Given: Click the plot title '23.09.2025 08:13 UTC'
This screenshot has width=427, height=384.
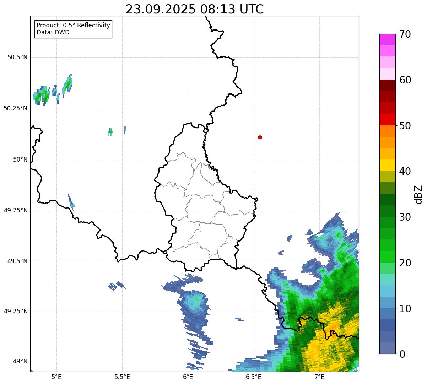Looking at the screenshot, I should click(x=195, y=9).
